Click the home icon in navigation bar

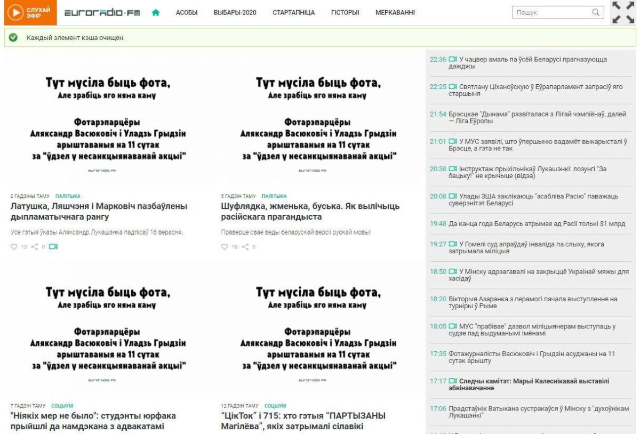point(156,13)
